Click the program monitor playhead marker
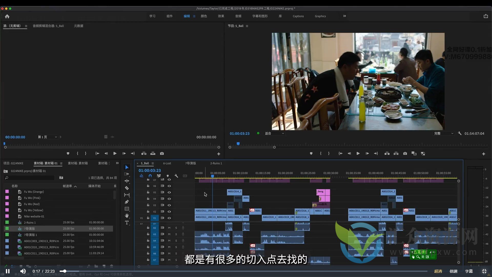The image size is (492, 277). pyautogui.click(x=238, y=144)
